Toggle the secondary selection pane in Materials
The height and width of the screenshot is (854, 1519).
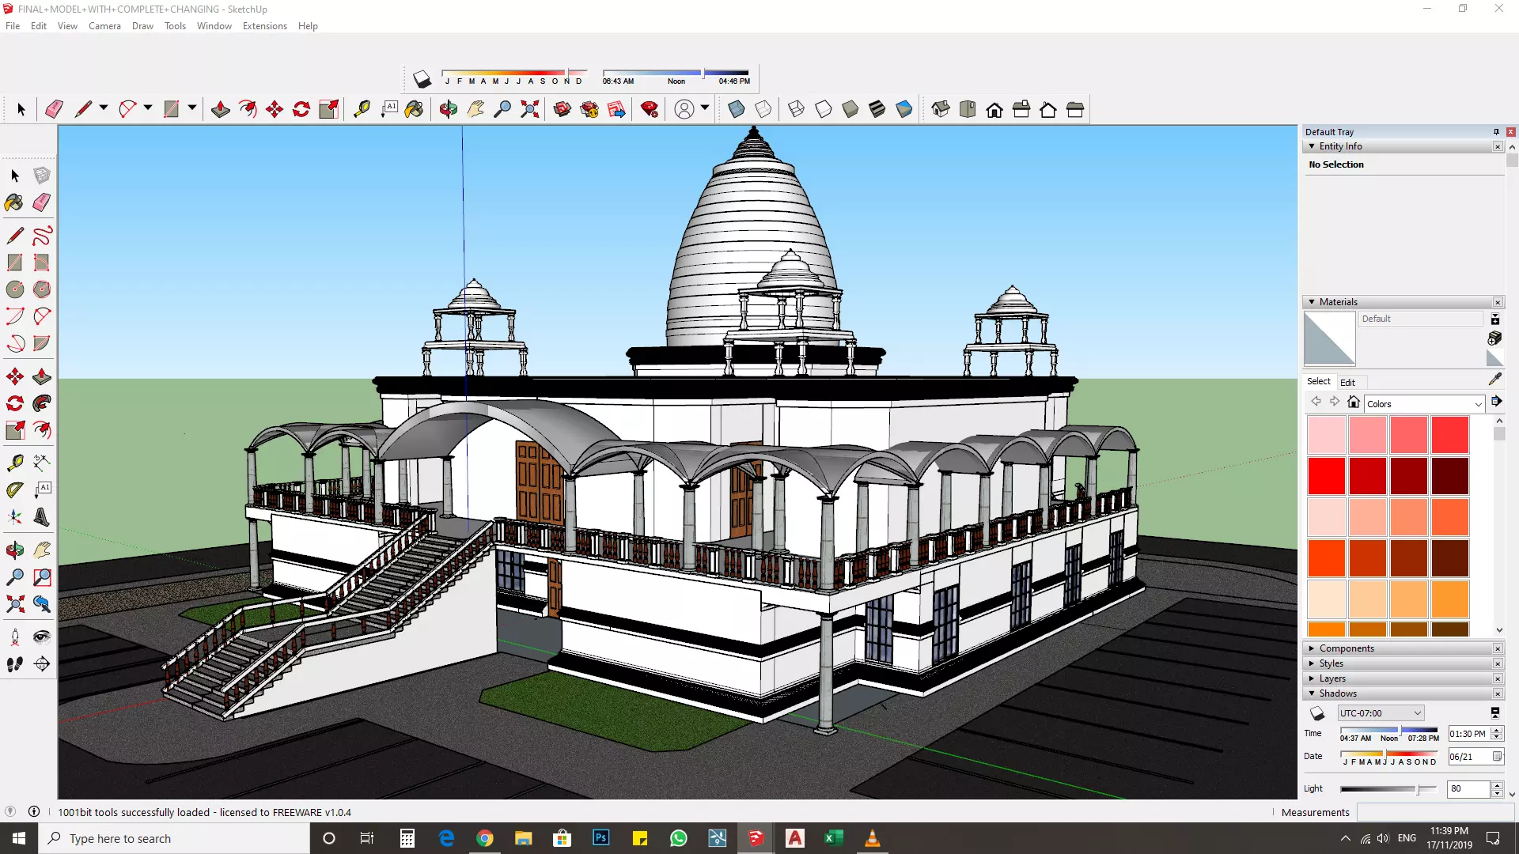(1495, 319)
